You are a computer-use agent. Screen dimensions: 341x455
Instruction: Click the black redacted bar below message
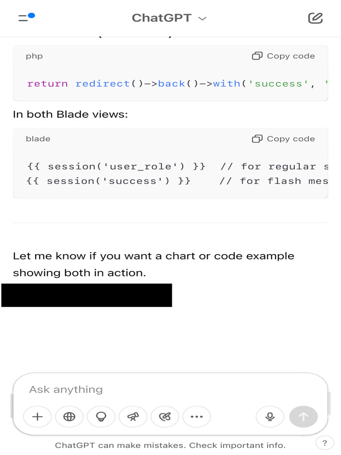pyautogui.click(x=87, y=295)
